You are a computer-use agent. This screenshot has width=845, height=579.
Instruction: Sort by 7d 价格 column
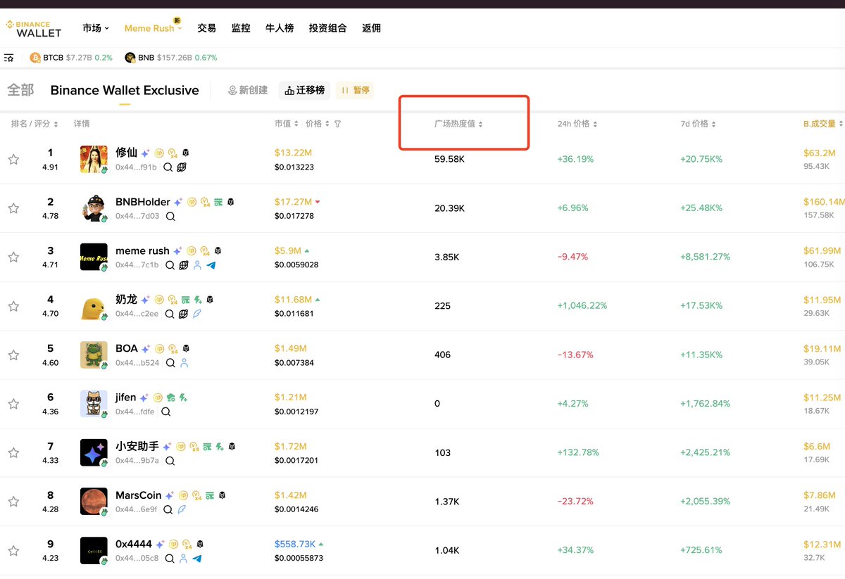(x=699, y=124)
